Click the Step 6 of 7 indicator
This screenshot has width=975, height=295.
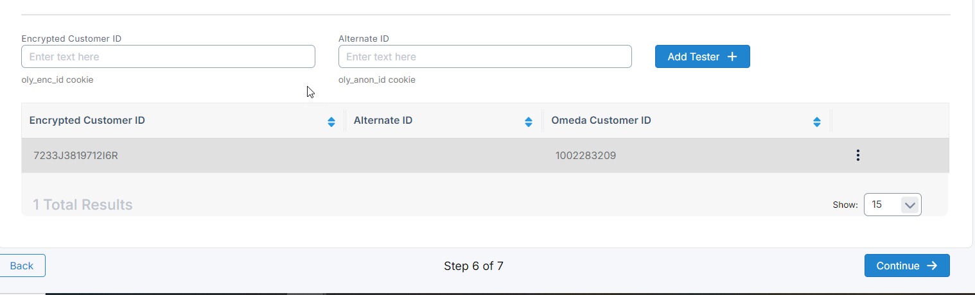[473, 265]
